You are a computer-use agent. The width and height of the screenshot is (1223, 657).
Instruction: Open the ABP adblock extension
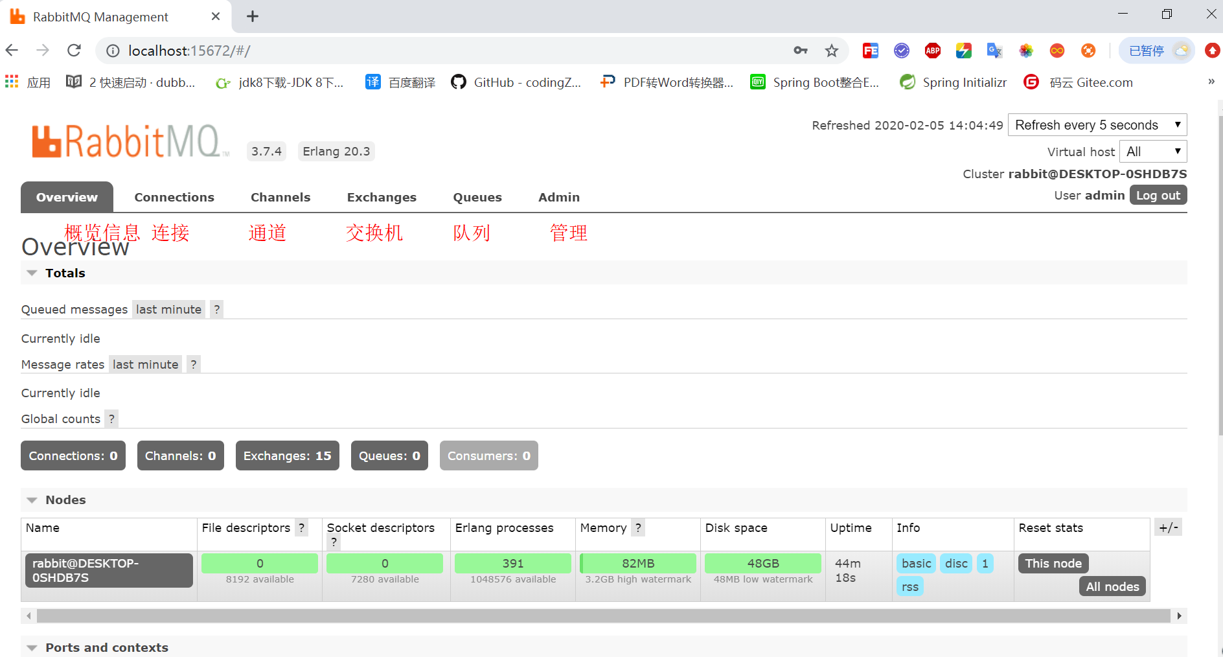933,51
